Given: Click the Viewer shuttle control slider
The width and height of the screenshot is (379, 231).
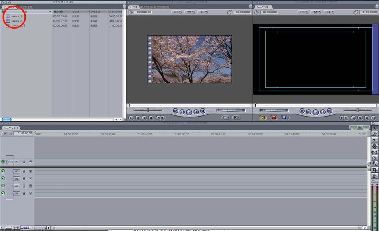Looking at the screenshot, I should [148, 110].
